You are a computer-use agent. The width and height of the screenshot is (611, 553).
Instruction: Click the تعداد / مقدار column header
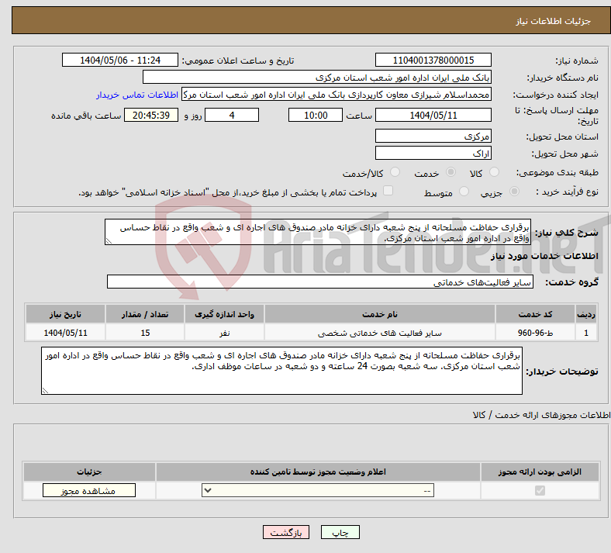[144, 314]
